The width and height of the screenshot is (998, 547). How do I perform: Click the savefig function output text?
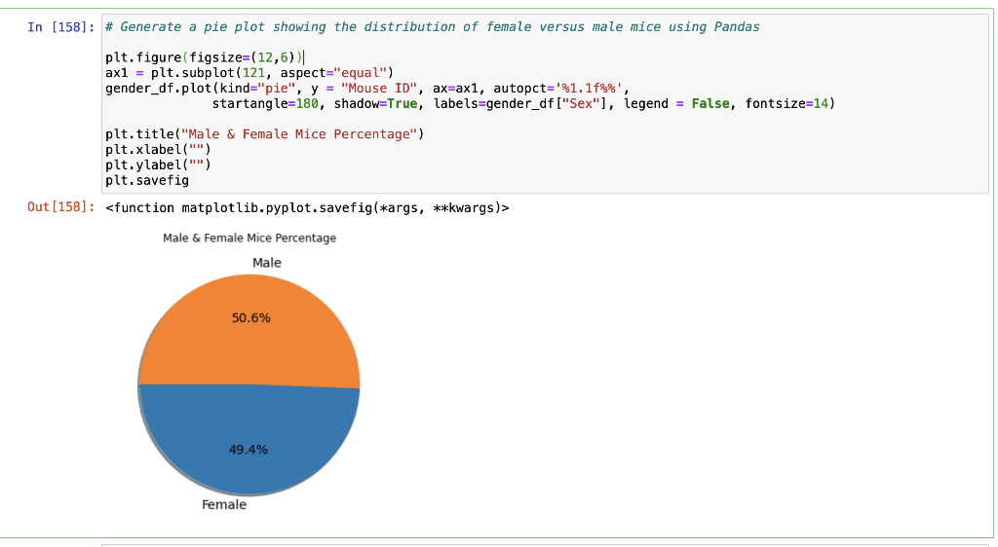[307, 207]
